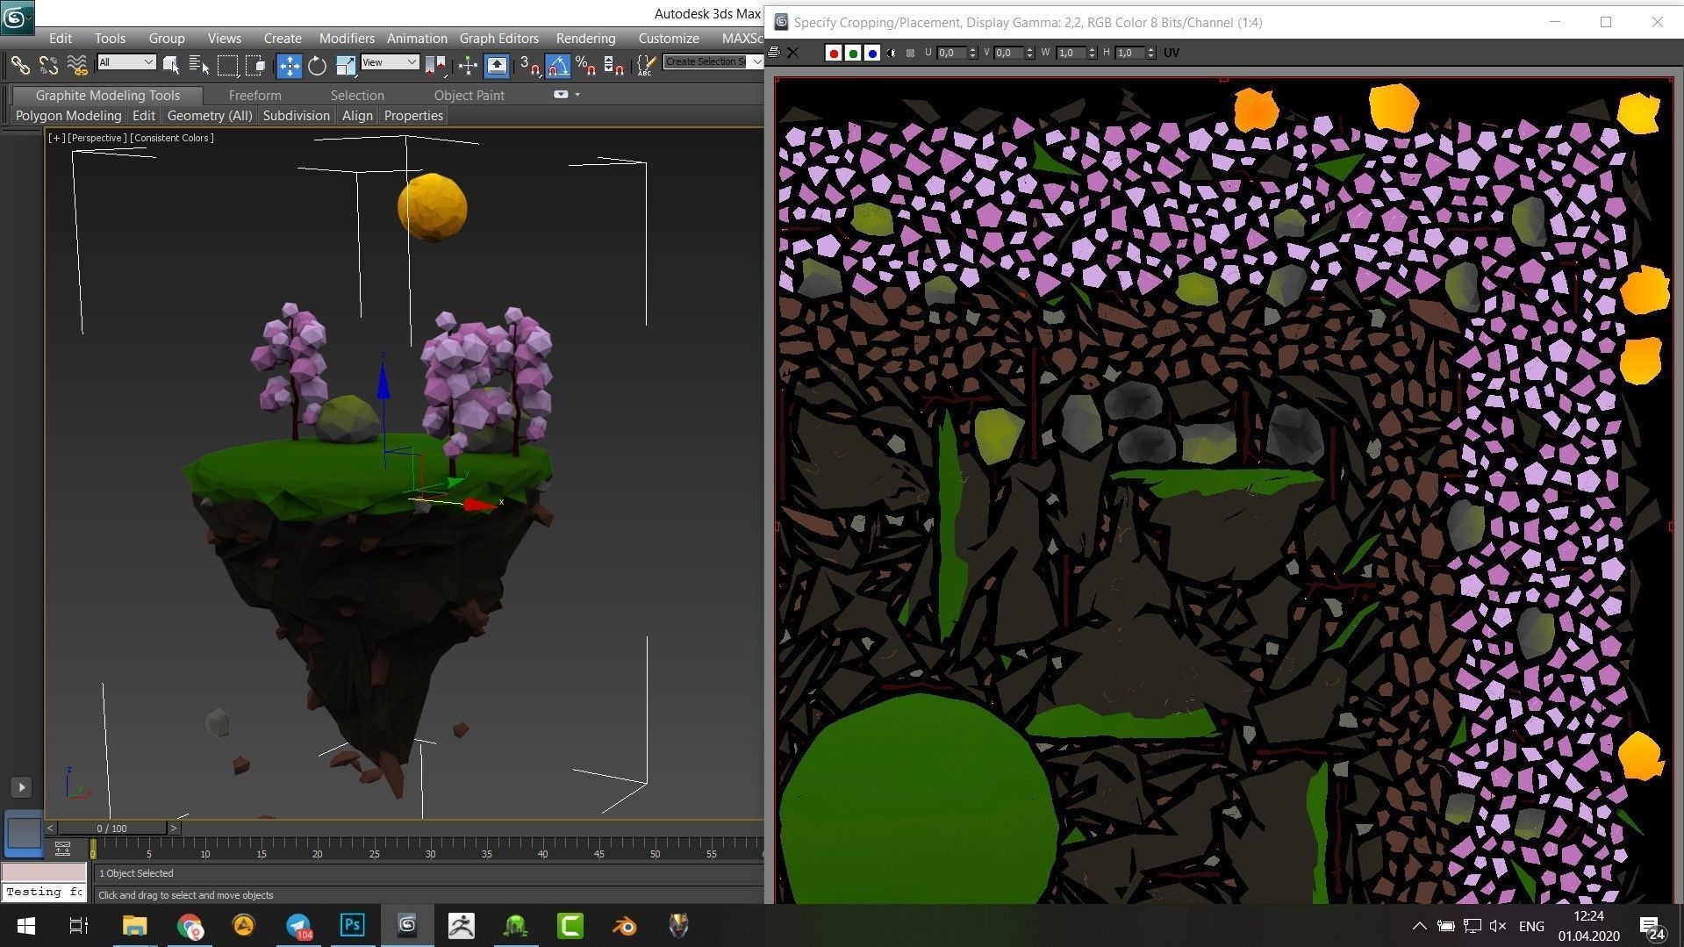Toggle the Spinner Snap button
This screenshot has width=1684, height=947.
(x=613, y=65)
